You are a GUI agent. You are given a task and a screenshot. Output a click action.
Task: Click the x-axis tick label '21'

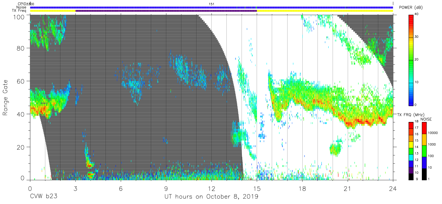pos(347,188)
